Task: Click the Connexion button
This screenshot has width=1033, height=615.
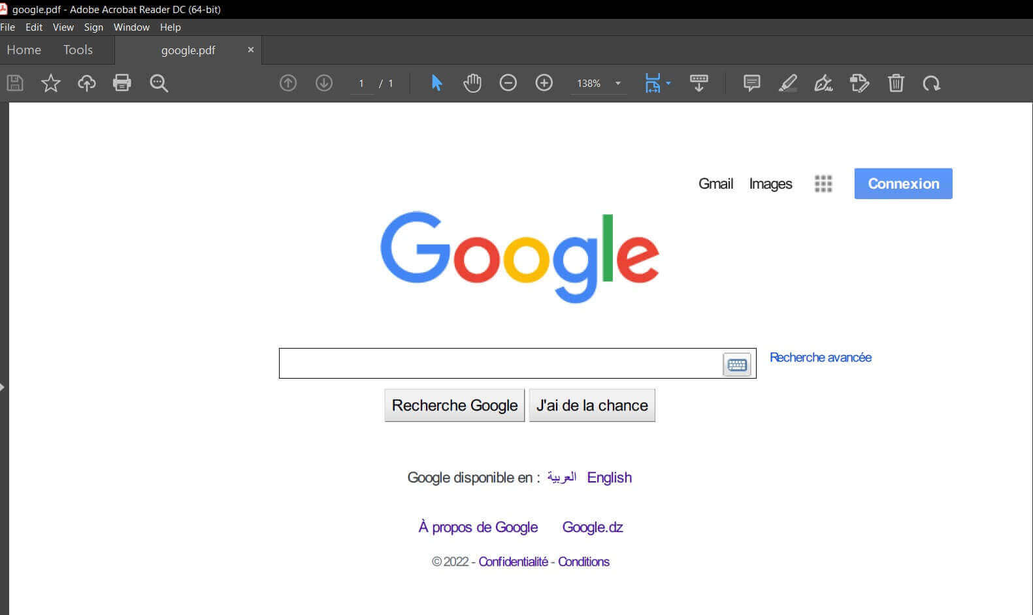Action: pyautogui.click(x=903, y=183)
